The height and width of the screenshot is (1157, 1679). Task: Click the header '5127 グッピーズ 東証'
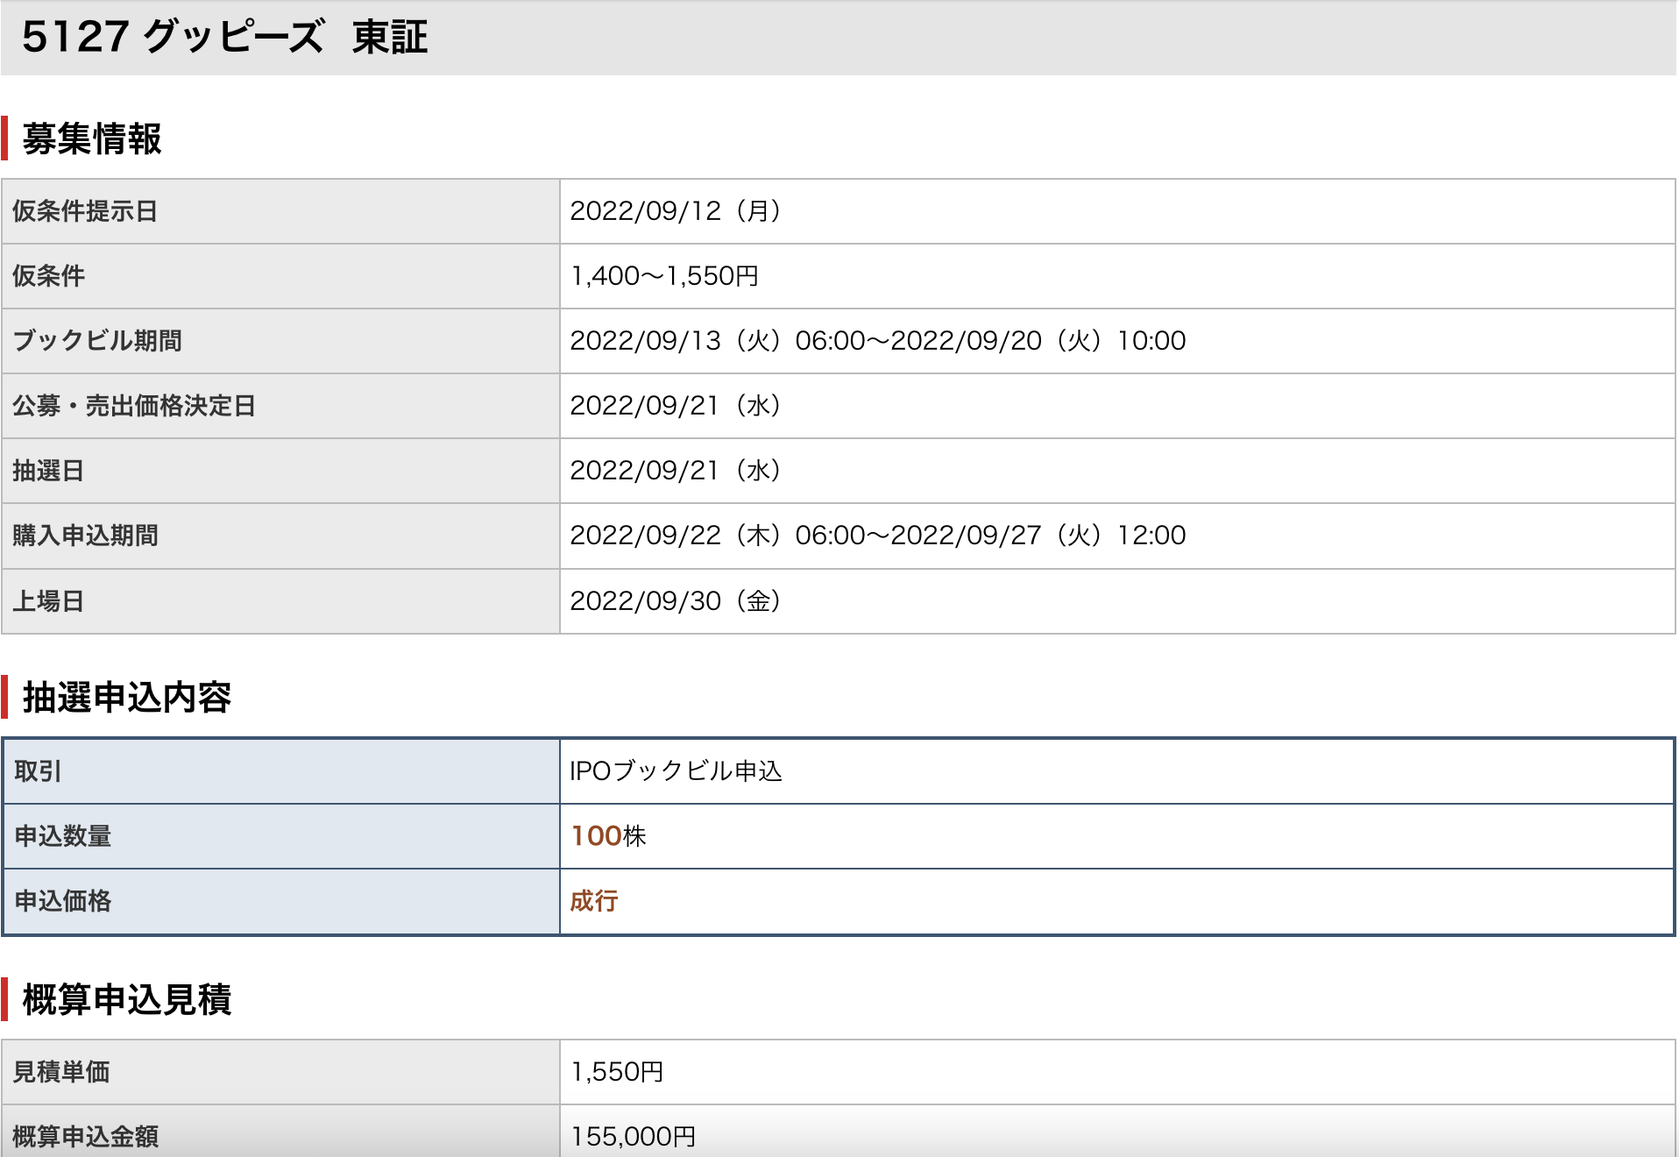(225, 37)
